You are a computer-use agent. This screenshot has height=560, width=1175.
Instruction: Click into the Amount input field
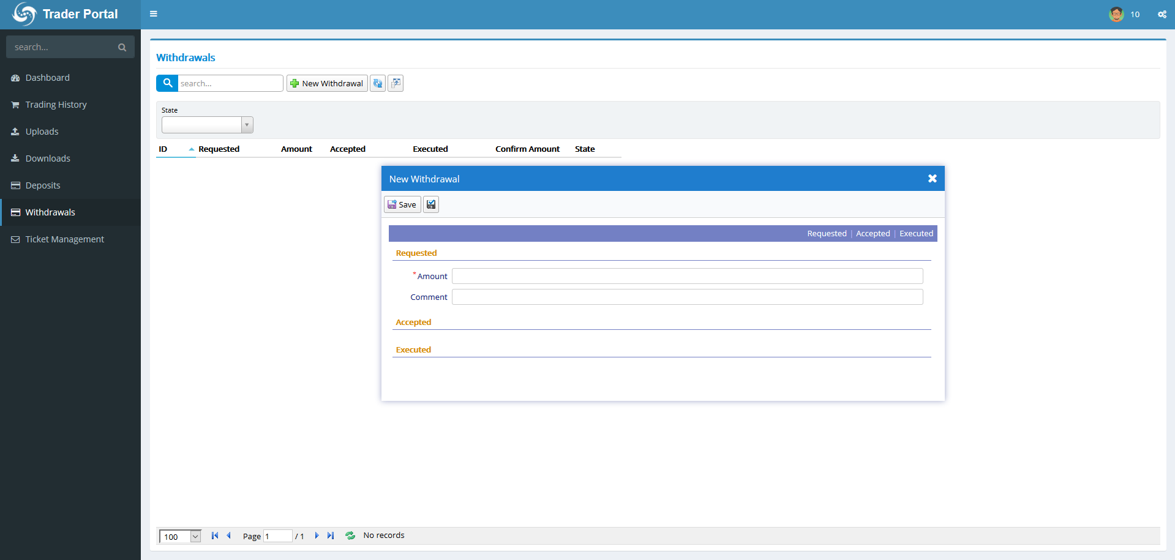coord(687,276)
